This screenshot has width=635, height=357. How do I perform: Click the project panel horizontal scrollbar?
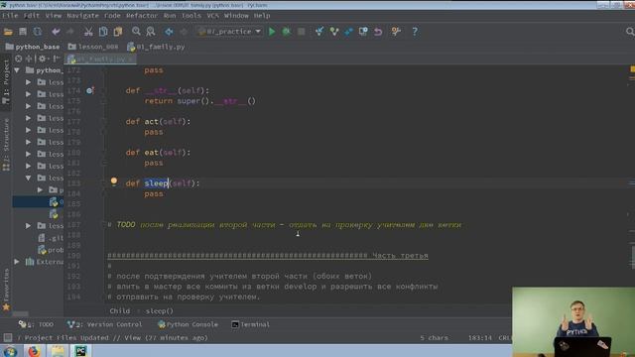coord(20,314)
